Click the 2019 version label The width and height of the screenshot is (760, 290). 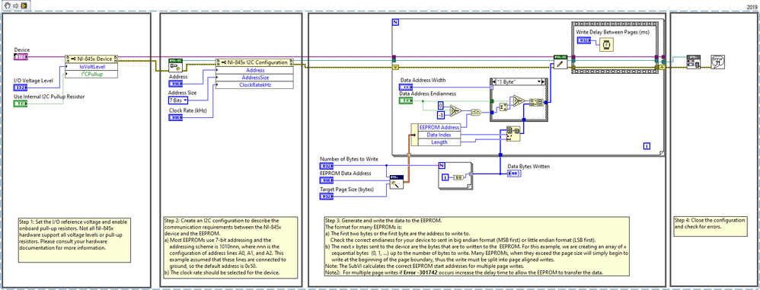click(x=752, y=7)
